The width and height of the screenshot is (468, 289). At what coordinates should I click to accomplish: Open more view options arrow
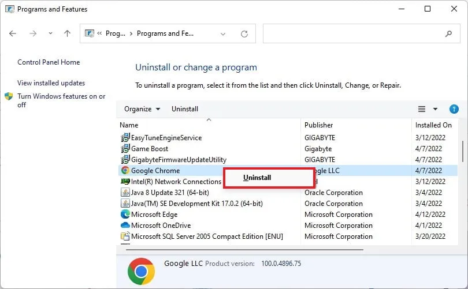pos(435,109)
